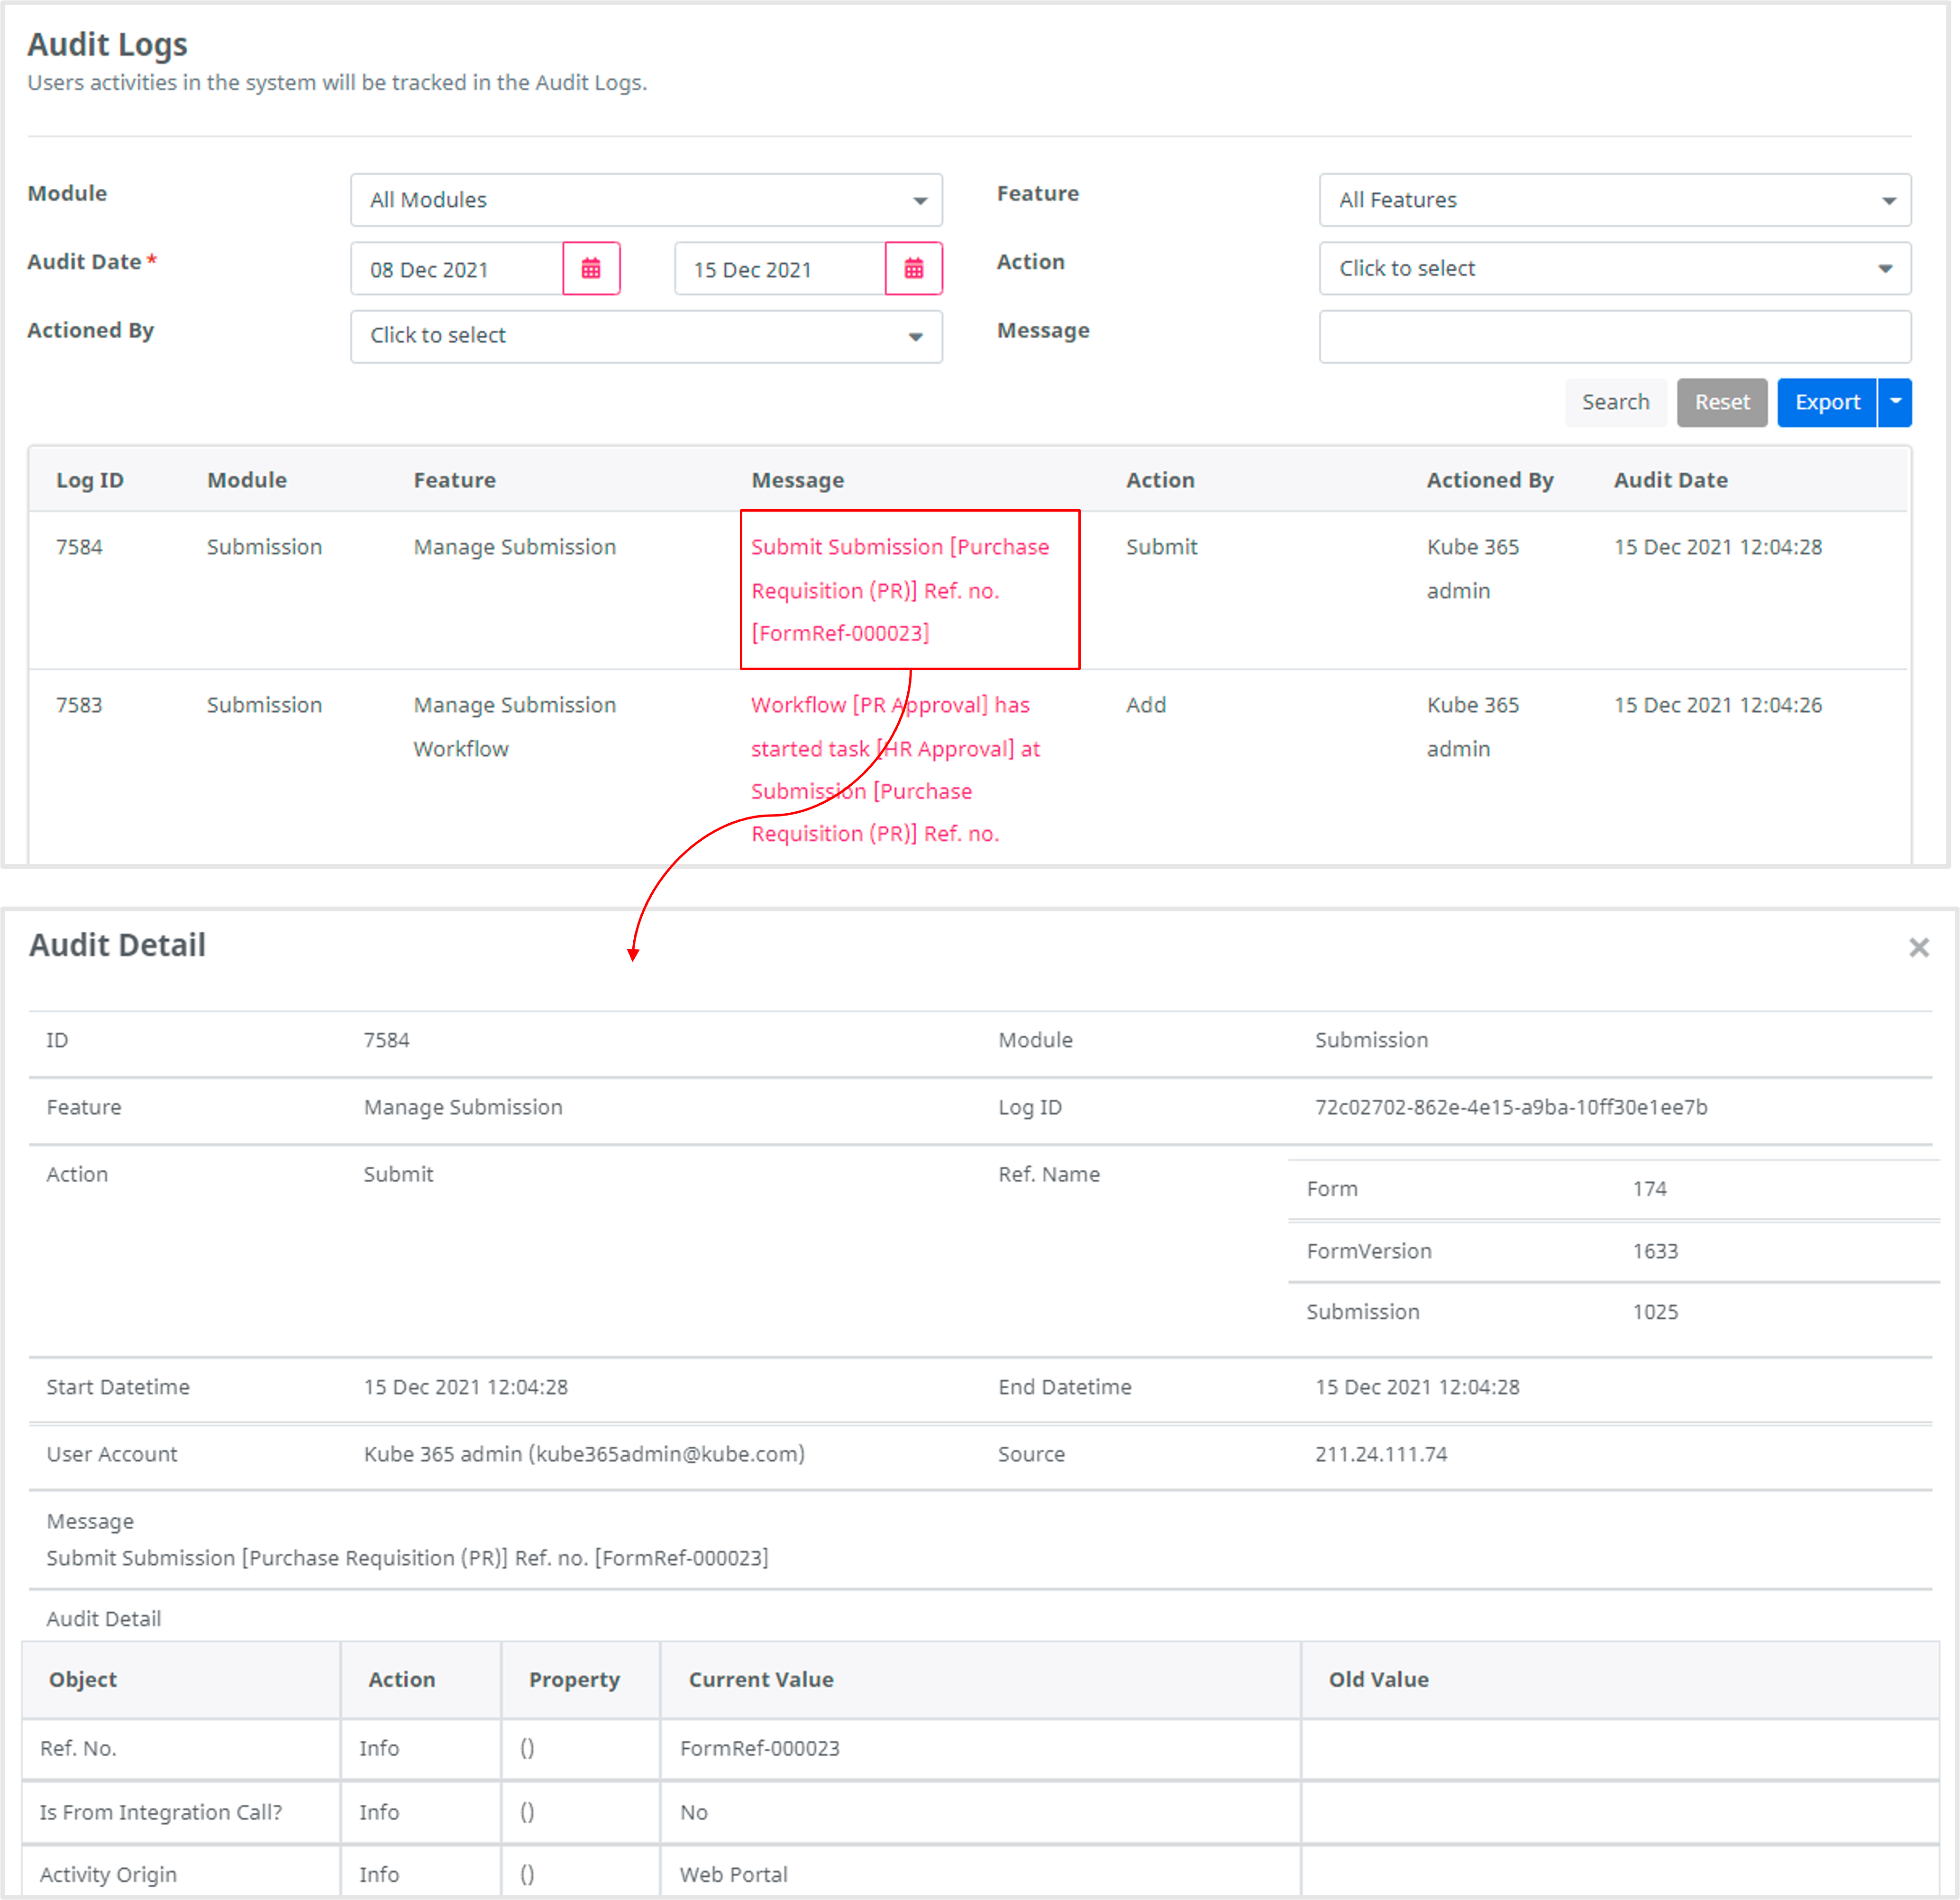This screenshot has width=1960, height=1900.
Task: Click the Current Value column header
Action: [x=760, y=1679]
